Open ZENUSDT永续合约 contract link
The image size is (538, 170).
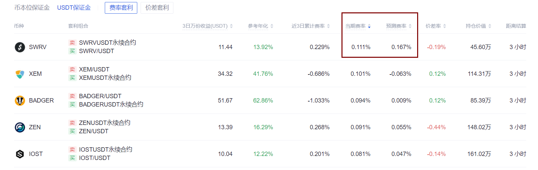click(x=104, y=123)
